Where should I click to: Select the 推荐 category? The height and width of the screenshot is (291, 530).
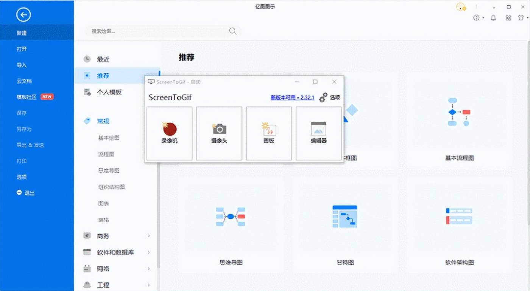pyautogui.click(x=117, y=76)
